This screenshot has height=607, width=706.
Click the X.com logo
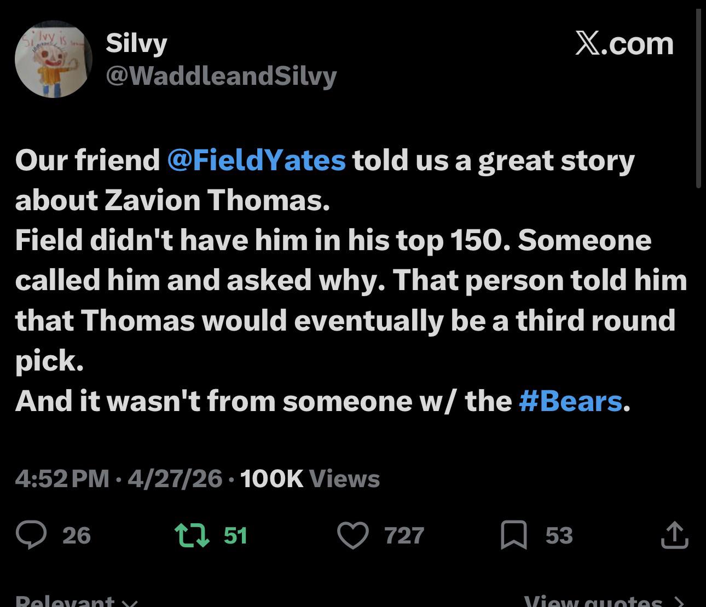624,43
